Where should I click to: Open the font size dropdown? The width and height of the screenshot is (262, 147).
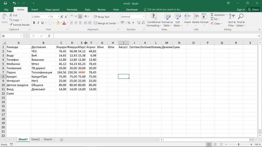(x=59, y=17)
